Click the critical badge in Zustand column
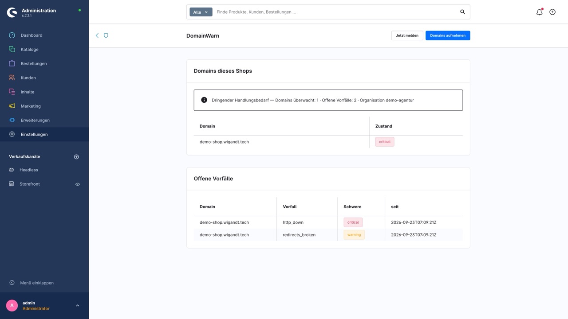 pos(385,142)
